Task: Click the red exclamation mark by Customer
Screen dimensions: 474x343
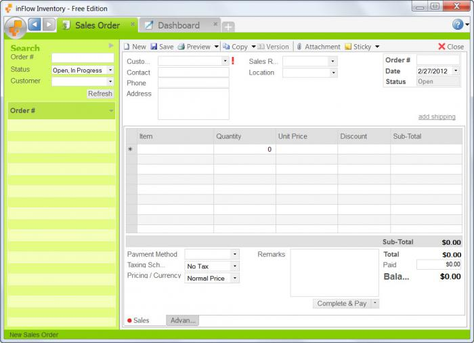Action: coord(233,61)
